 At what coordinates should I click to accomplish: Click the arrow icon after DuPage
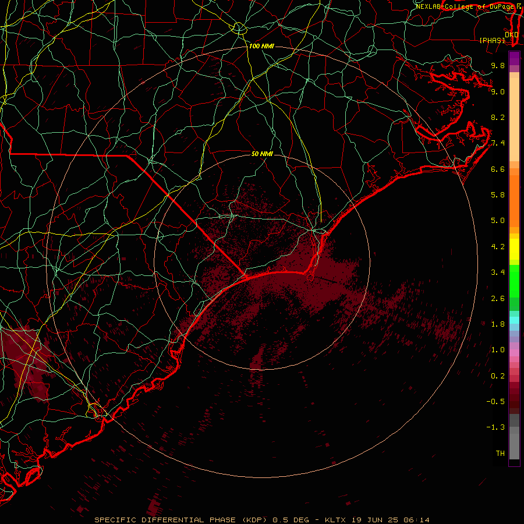519,6
